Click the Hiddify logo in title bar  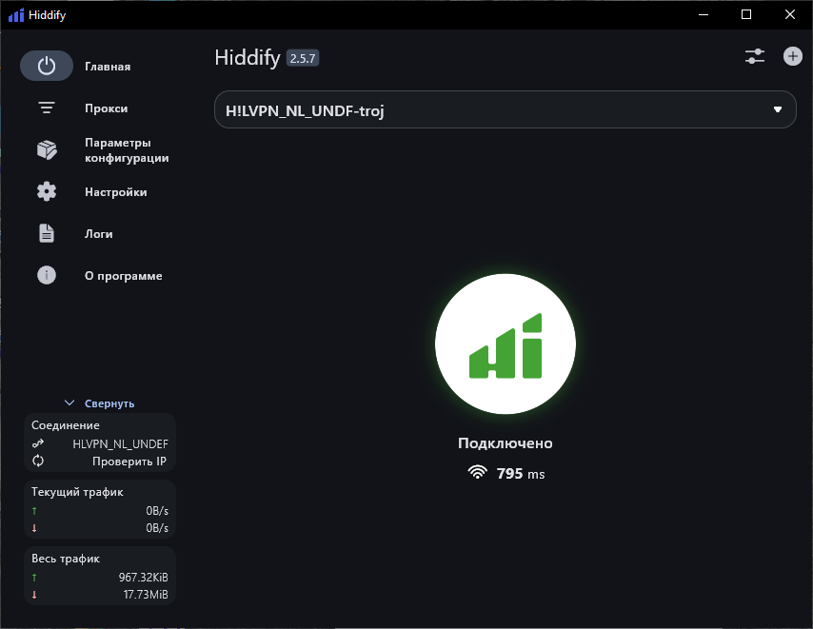16,14
